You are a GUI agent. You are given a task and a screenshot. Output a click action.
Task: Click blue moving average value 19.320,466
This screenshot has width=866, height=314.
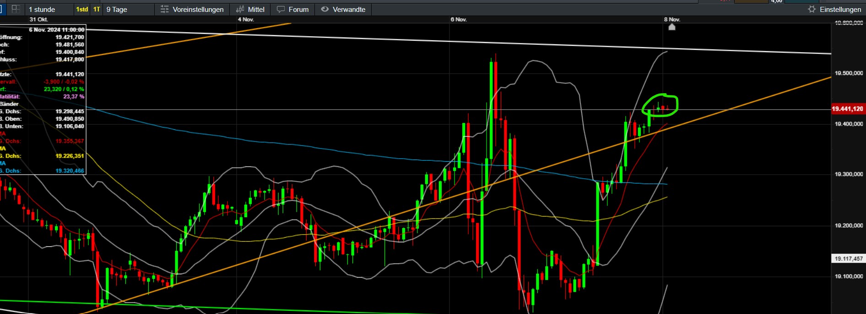point(70,170)
